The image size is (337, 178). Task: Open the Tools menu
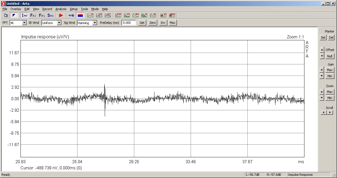pyautogui.click(x=85, y=9)
